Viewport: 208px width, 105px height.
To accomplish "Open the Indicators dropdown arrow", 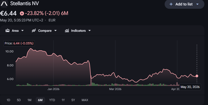I will point(90,31).
